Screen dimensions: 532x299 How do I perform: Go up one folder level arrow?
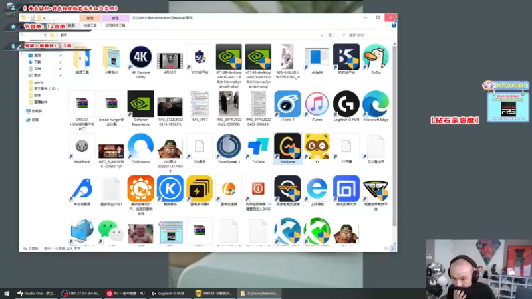[x=45, y=35]
